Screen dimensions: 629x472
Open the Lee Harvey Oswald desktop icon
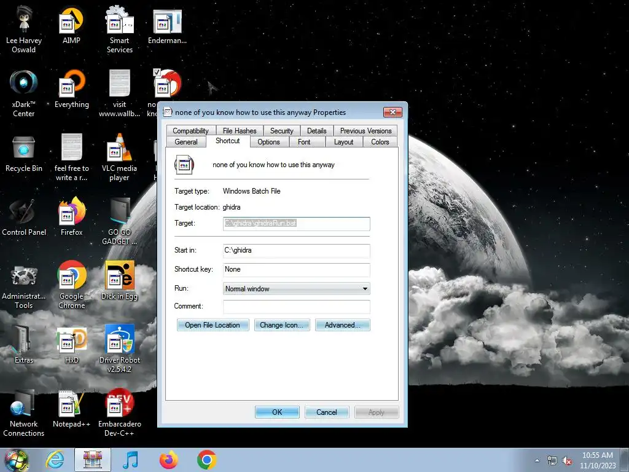pyautogui.click(x=24, y=29)
